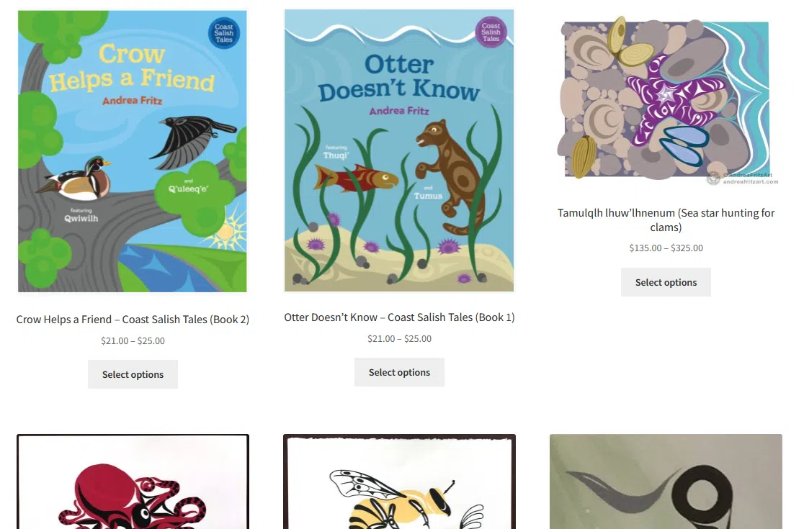Open Tamulqlh lhuw'lhnenum (Sea star hunting) title link

pos(666,220)
